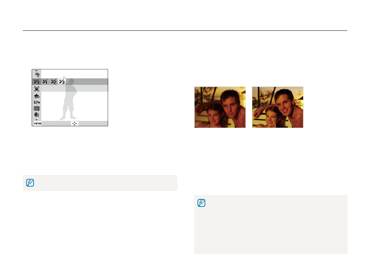Open the sharp couple sample photo
The height and width of the screenshot is (279, 370).
click(277, 107)
